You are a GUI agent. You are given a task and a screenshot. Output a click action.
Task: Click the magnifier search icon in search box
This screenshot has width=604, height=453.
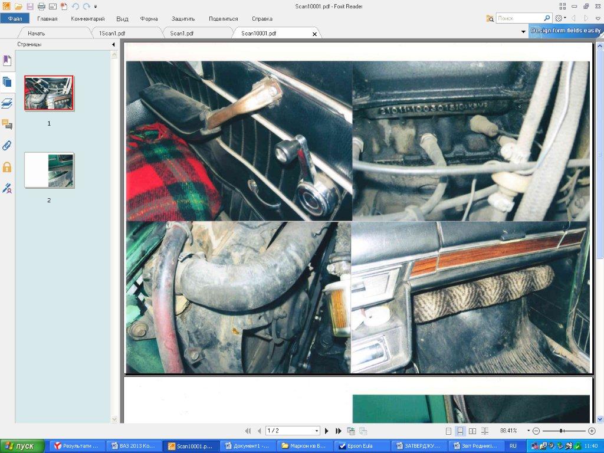pos(547,18)
